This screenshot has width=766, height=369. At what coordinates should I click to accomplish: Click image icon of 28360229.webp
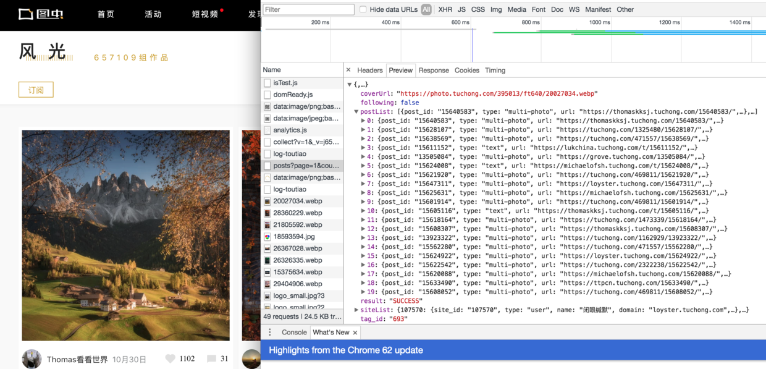coord(267,213)
